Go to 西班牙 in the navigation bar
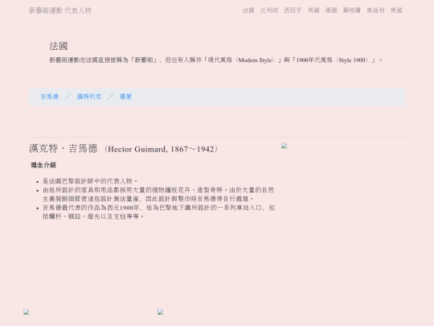Image resolution: width=434 pixels, height=326 pixels. 293,10
